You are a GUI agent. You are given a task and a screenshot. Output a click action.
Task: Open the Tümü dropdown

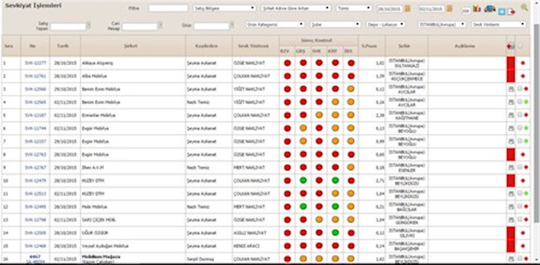354,8
